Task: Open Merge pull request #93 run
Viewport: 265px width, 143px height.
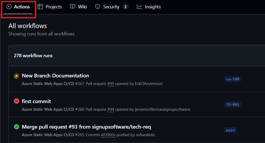Action: 86,127
